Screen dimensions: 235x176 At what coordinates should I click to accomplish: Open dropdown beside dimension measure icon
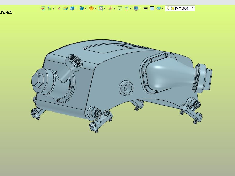(x=130, y=8)
